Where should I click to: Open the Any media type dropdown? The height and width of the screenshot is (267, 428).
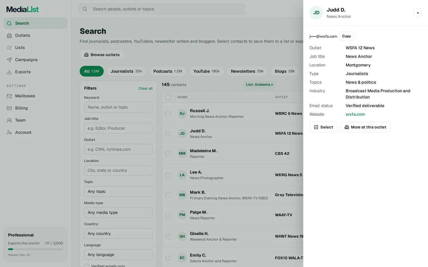[118, 212]
